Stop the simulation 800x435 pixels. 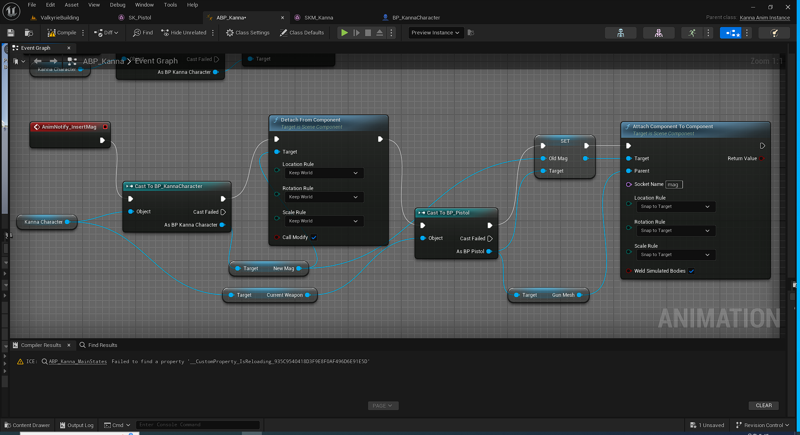(x=368, y=33)
